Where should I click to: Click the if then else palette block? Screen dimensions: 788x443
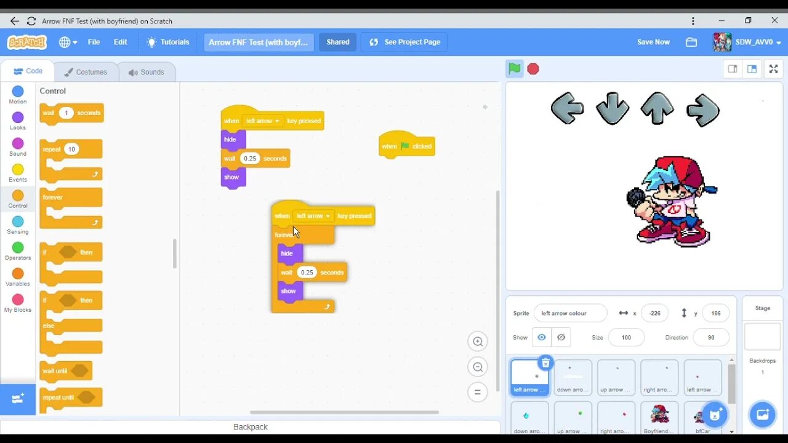71,323
